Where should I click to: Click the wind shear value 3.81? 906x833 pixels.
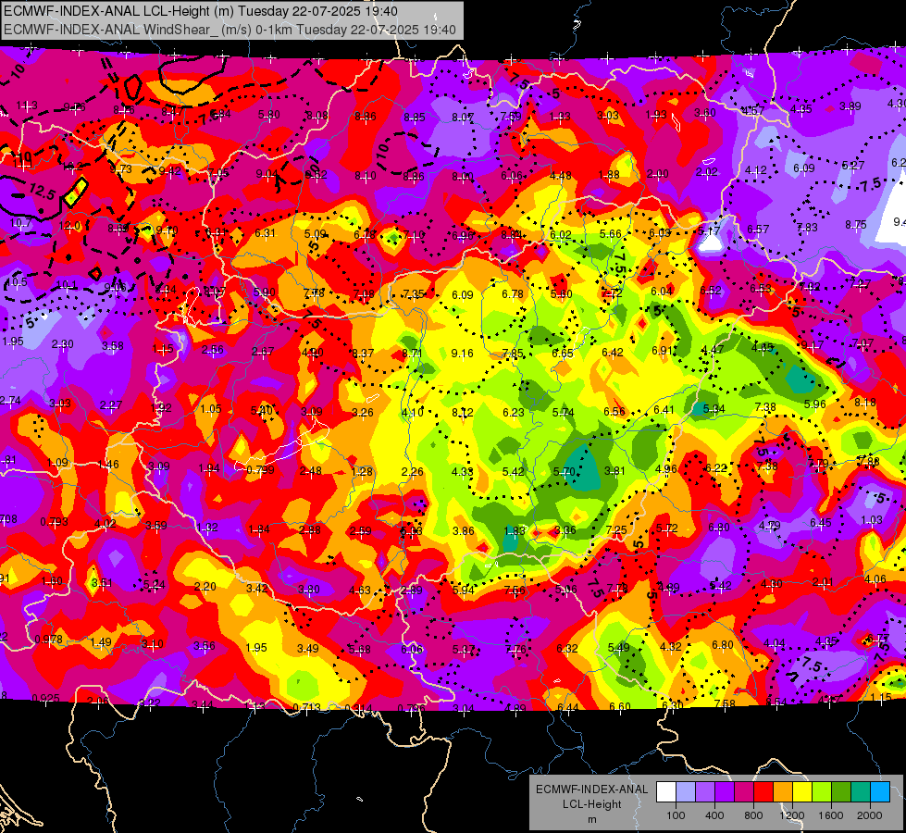(614, 470)
